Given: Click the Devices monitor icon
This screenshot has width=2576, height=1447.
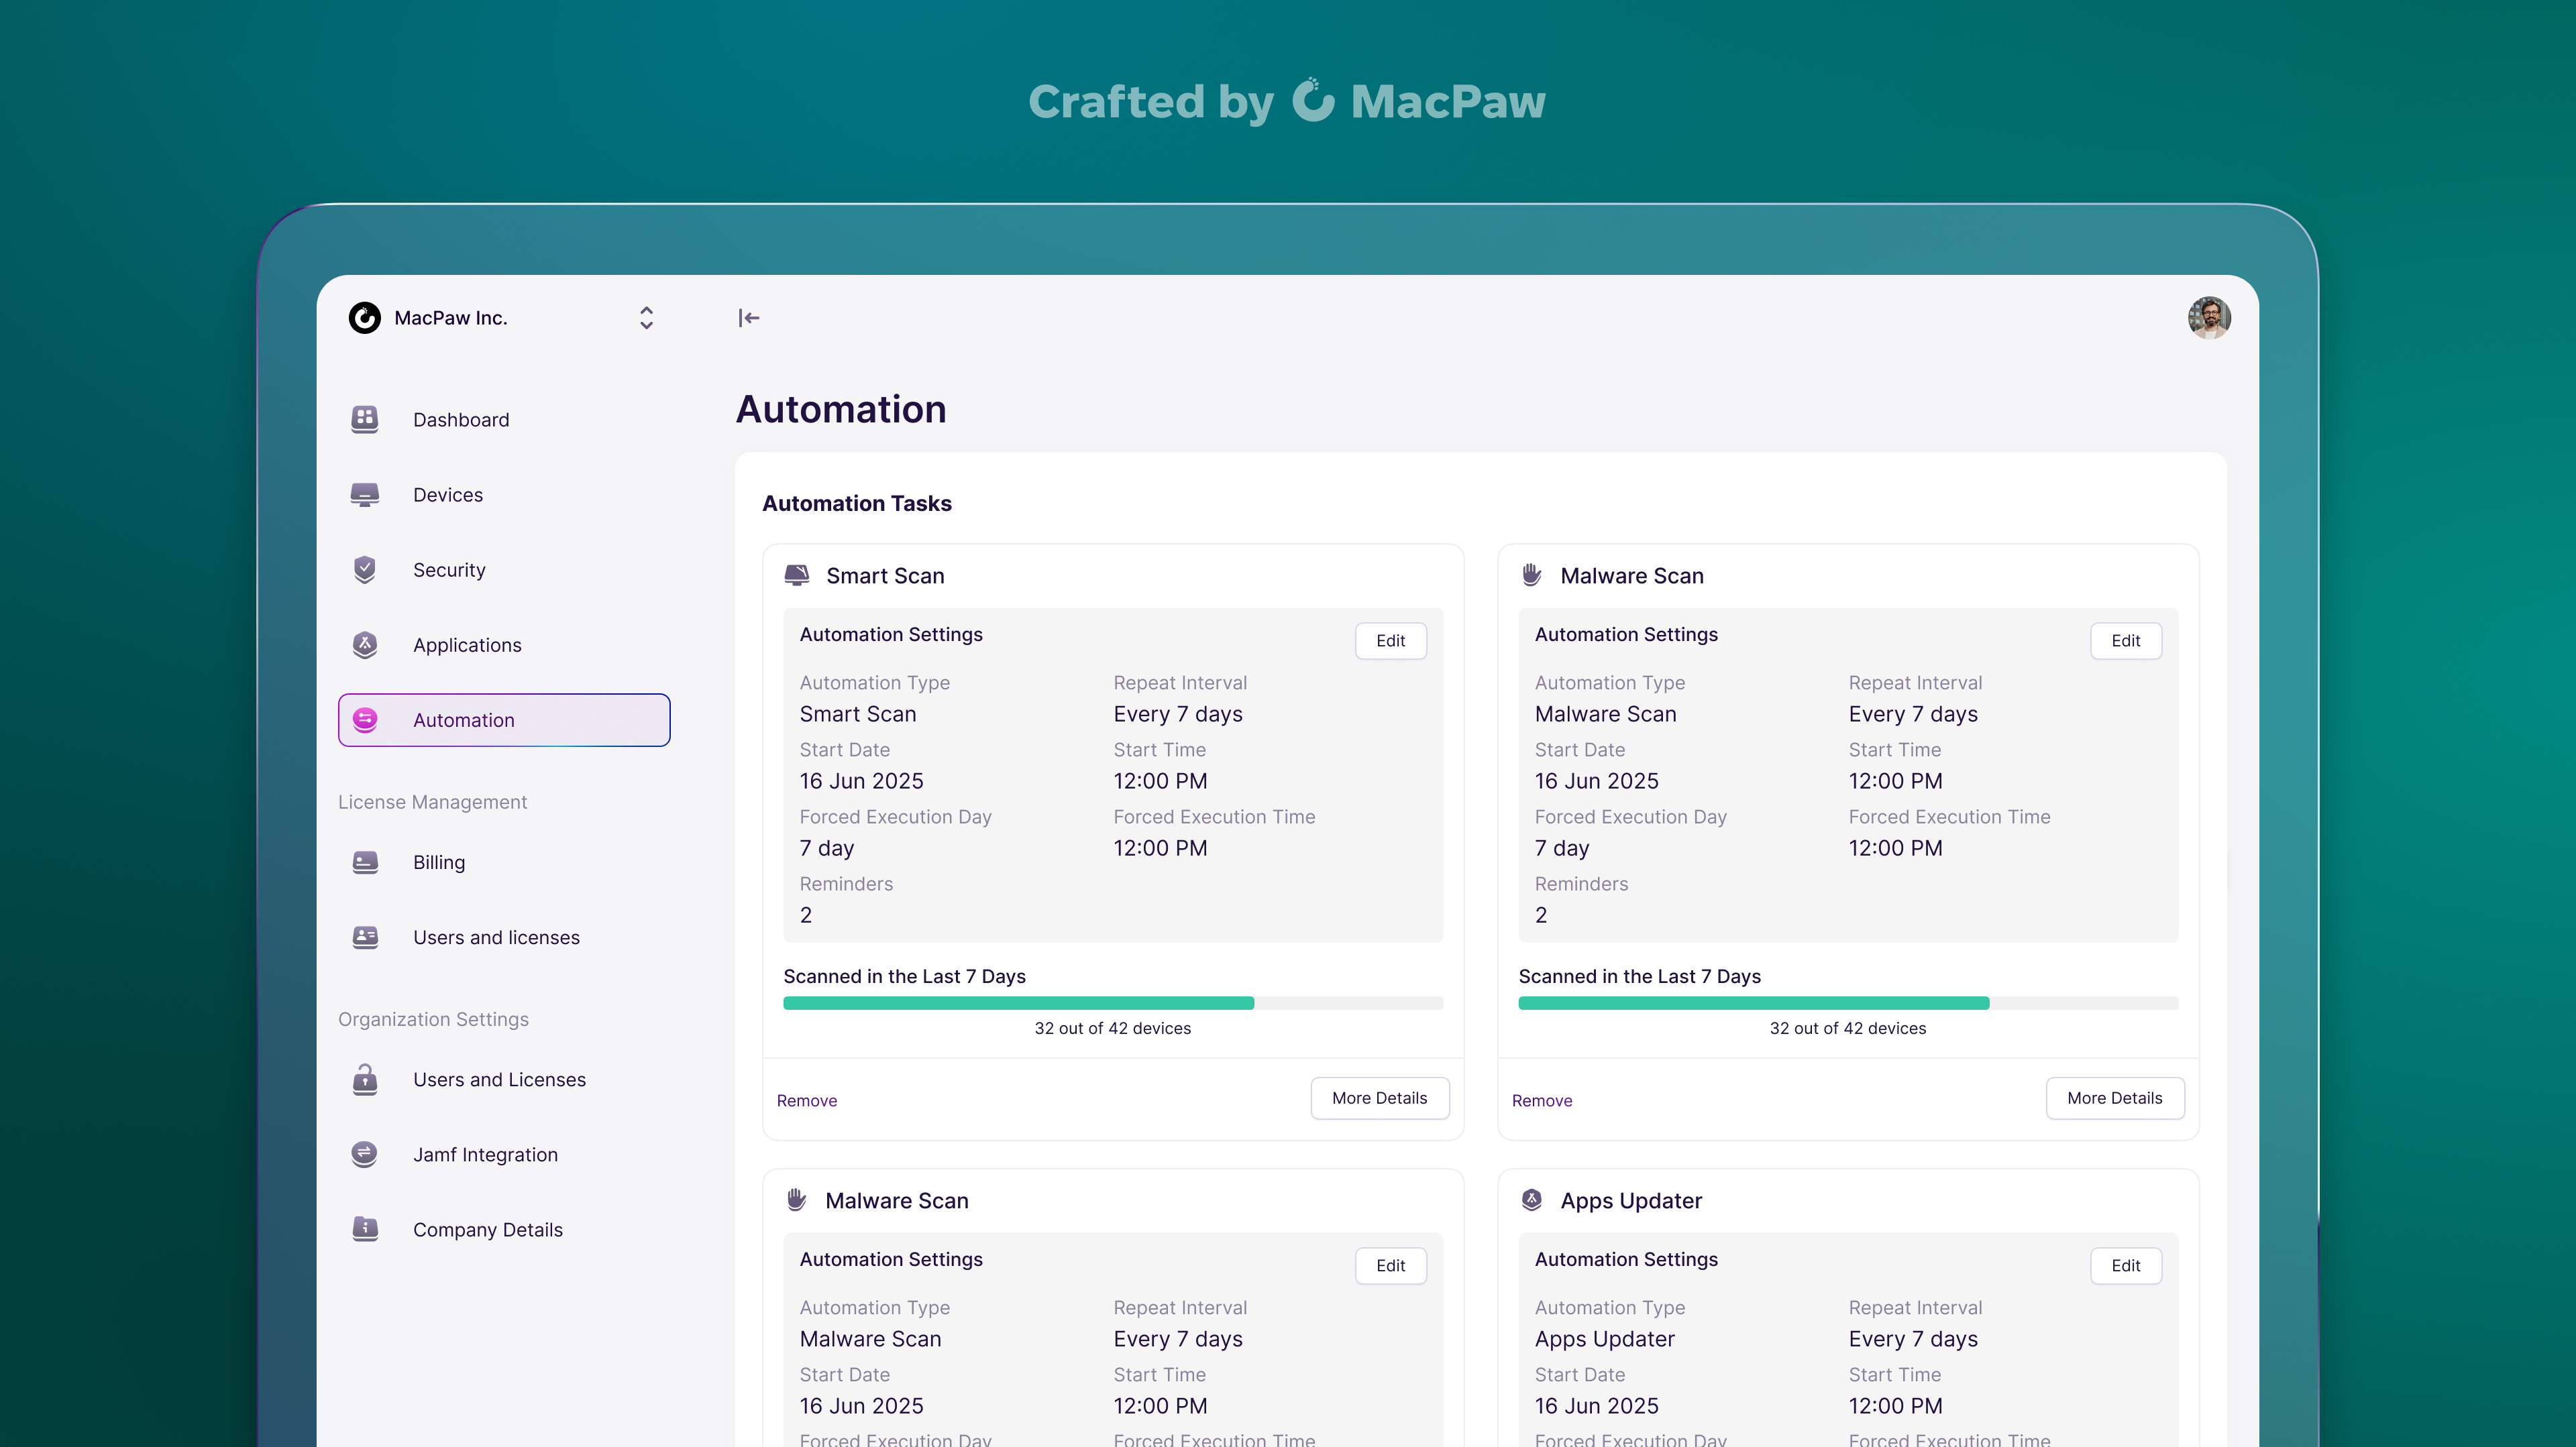Looking at the screenshot, I should pos(365,495).
